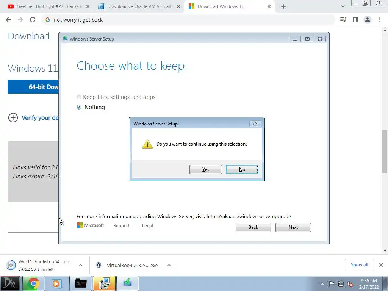388x291 pixels.
Task: Click the Back button in setup
Action: 253,227
